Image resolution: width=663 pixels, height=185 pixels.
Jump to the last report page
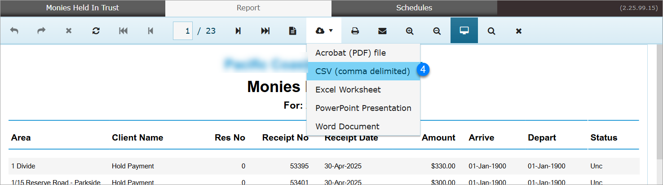[x=265, y=31]
